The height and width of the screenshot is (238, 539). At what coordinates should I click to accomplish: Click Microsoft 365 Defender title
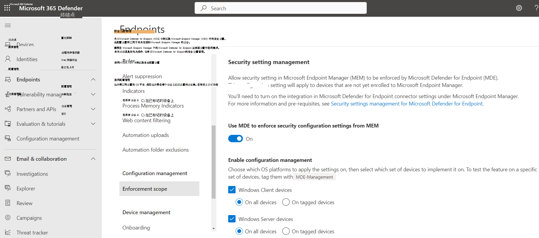pos(51,8)
